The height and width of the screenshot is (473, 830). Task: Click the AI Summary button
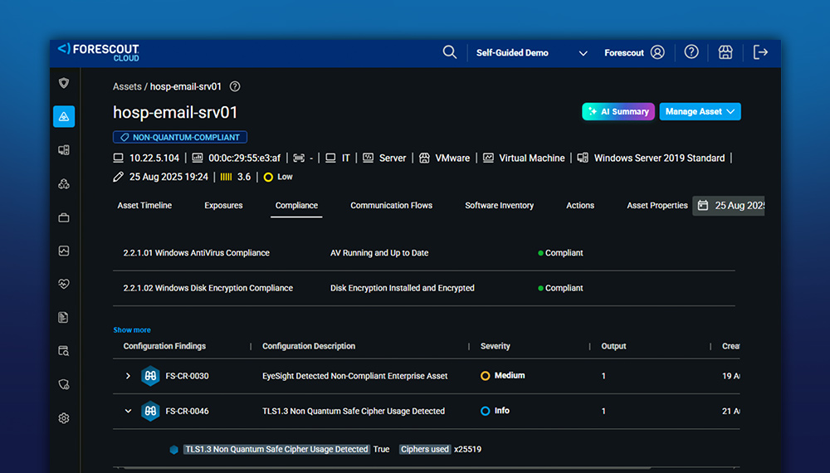point(618,112)
